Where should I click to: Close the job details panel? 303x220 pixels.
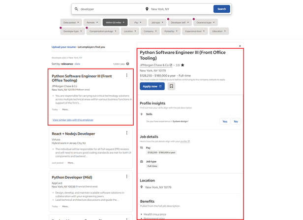click(x=240, y=46)
